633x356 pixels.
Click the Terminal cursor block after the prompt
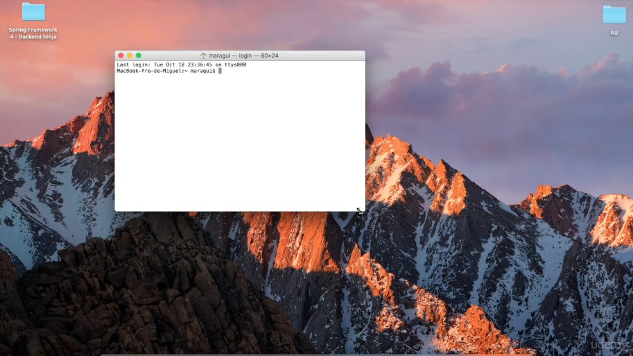click(220, 71)
